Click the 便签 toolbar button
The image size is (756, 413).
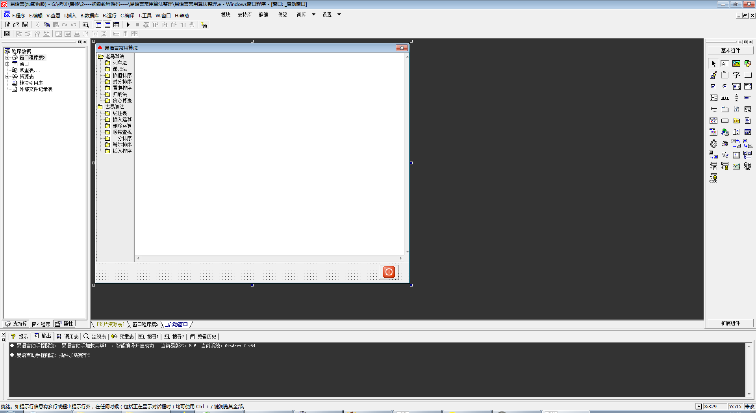[283, 15]
